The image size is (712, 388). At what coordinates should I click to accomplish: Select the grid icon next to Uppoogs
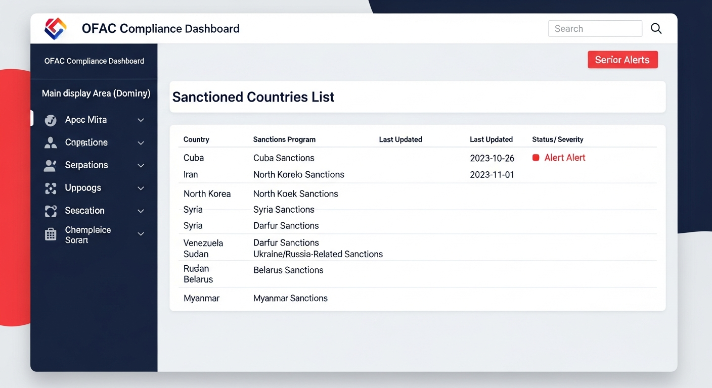click(x=50, y=188)
